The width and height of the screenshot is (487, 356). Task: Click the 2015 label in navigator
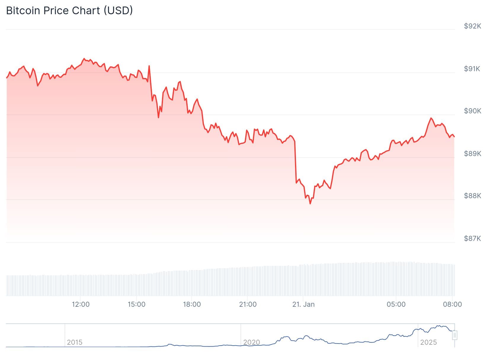75,342
